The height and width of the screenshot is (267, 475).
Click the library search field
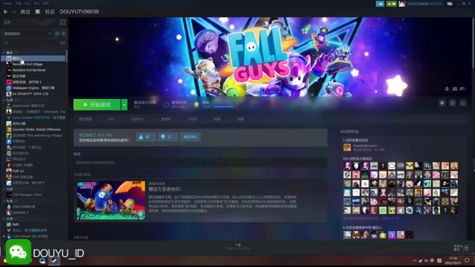coord(30,43)
